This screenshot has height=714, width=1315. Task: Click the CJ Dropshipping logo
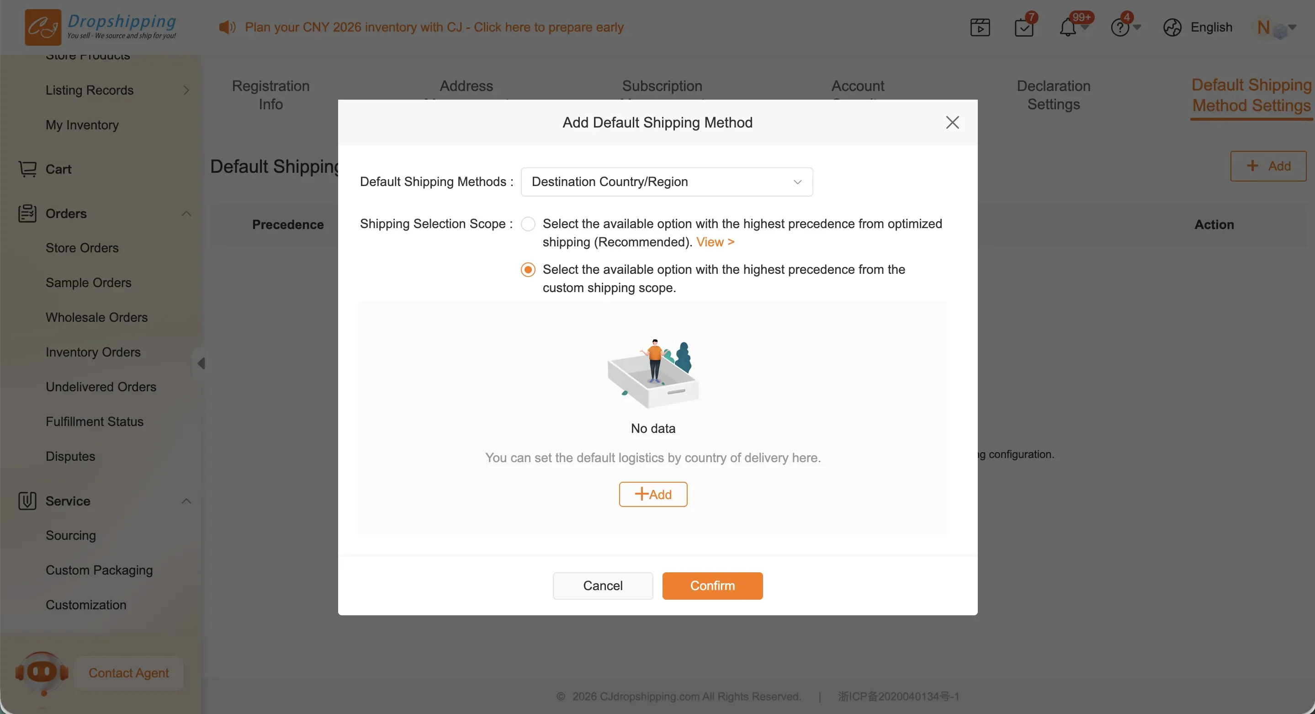pyautogui.click(x=101, y=27)
